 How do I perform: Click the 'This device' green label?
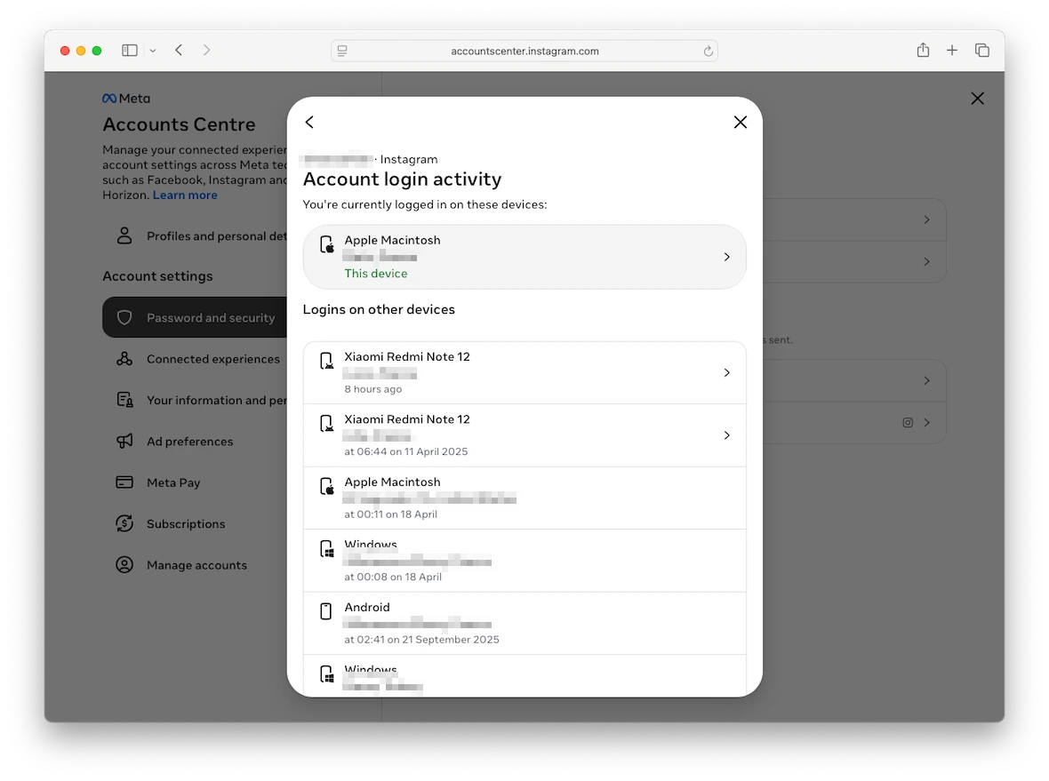[376, 274]
